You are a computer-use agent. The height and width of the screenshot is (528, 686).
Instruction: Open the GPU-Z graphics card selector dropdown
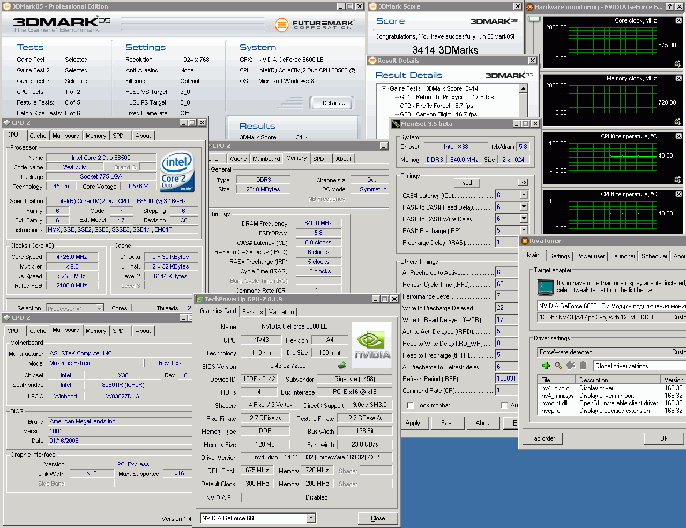click(x=311, y=518)
